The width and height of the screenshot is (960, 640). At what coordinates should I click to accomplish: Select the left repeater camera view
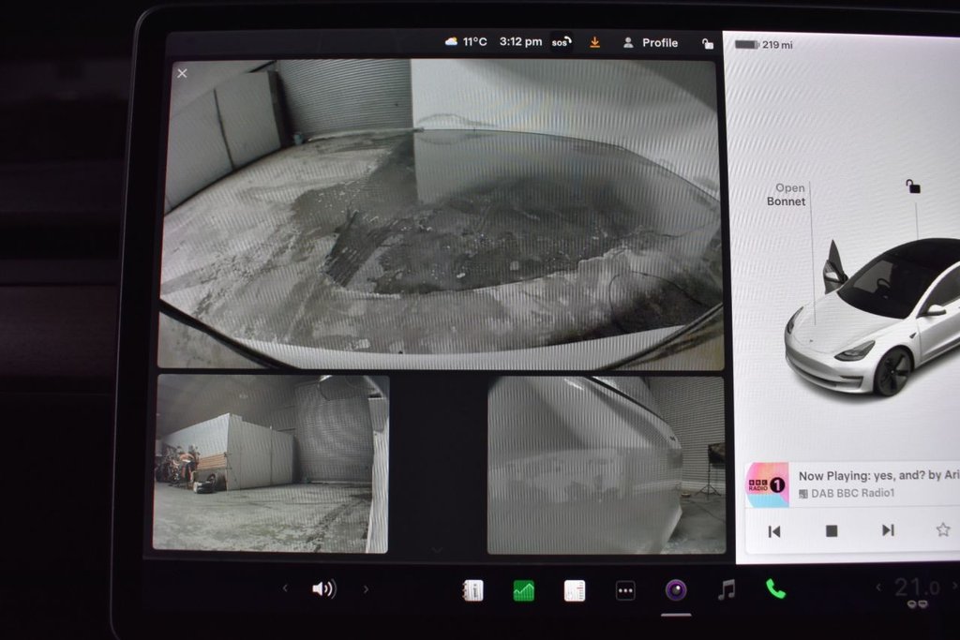[271, 464]
